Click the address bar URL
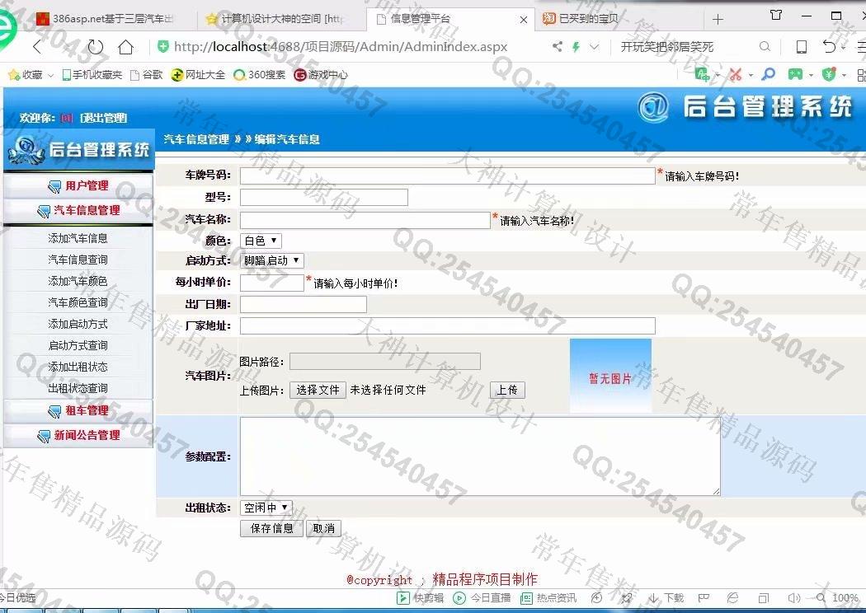The width and height of the screenshot is (866, 613). 340,47
